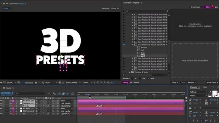Open the Animation Composer account icon
Screen dimensions: 219x123
tap(216, 7)
